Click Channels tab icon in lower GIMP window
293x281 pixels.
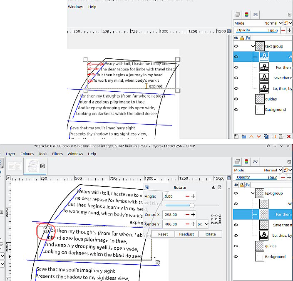point(246,161)
